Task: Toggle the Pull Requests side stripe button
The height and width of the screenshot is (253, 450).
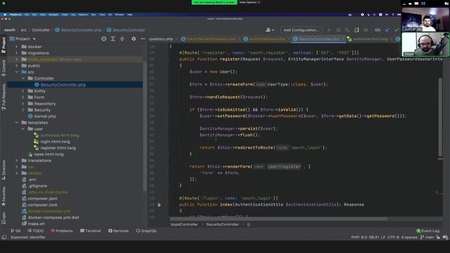Action: pyautogui.click(x=4, y=97)
